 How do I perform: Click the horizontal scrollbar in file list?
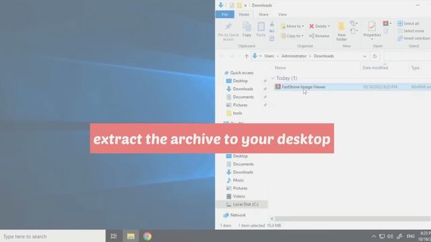click(x=352, y=218)
